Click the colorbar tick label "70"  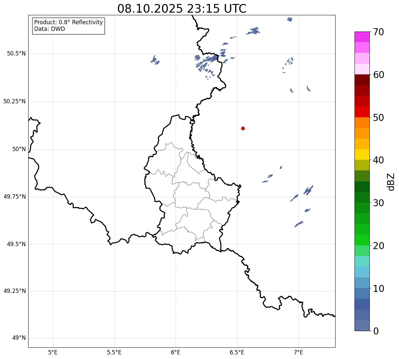(379, 32)
